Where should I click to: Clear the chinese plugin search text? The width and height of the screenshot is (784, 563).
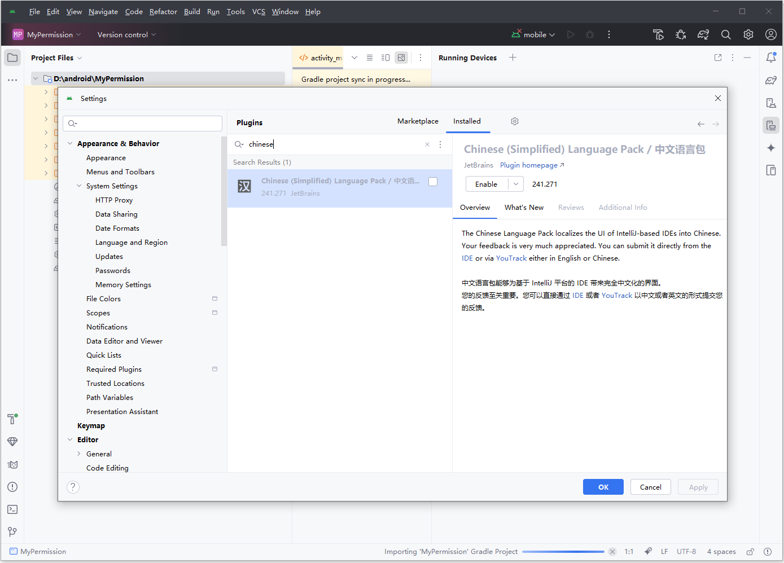click(427, 144)
